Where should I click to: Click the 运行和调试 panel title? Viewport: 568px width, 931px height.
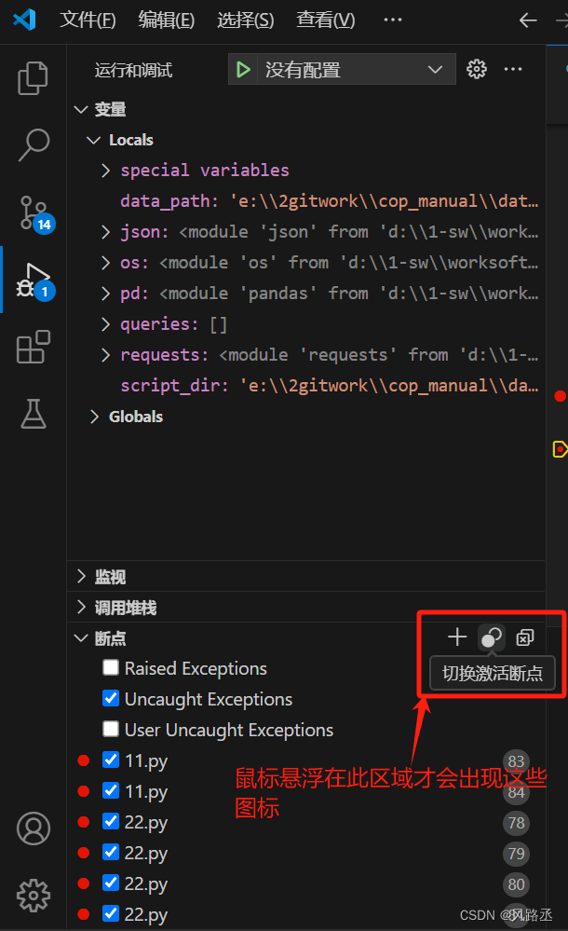click(133, 71)
